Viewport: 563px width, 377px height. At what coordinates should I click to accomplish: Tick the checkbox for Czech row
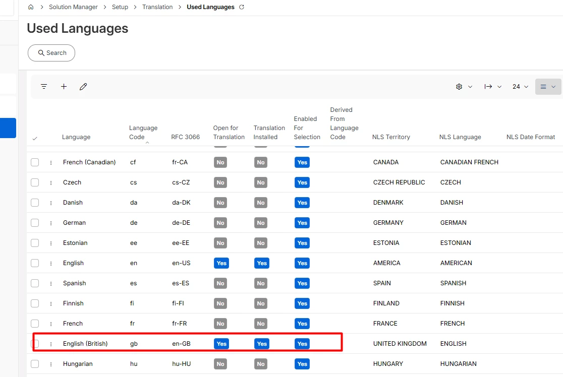click(35, 182)
